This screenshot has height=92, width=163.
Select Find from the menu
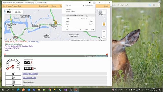(x=79, y=24)
